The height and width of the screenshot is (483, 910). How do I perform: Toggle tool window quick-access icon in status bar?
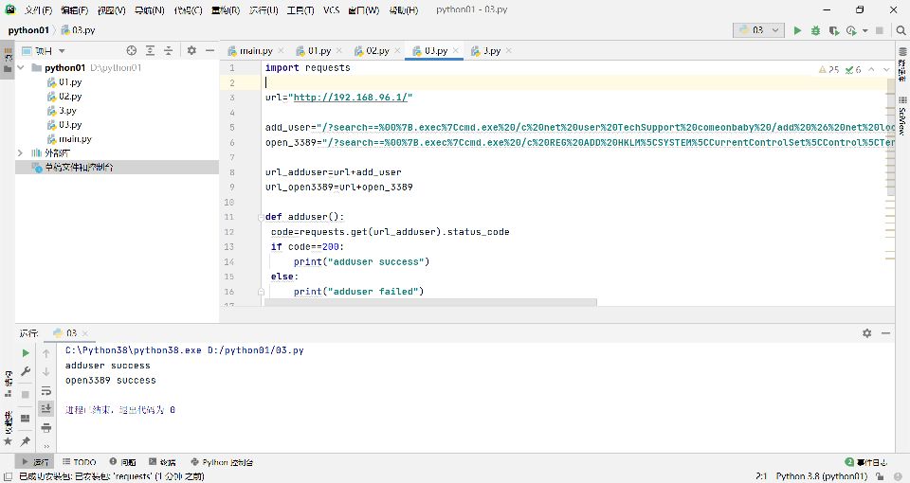pos(9,476)
